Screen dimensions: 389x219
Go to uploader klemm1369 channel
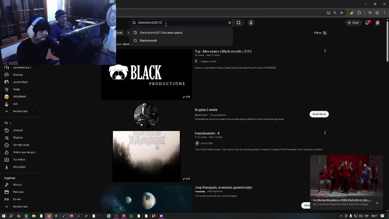click(207, 143)
